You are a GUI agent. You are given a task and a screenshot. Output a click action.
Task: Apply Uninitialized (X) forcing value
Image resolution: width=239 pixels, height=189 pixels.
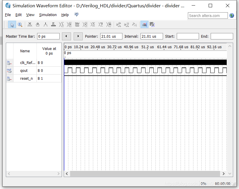[30, 25]
